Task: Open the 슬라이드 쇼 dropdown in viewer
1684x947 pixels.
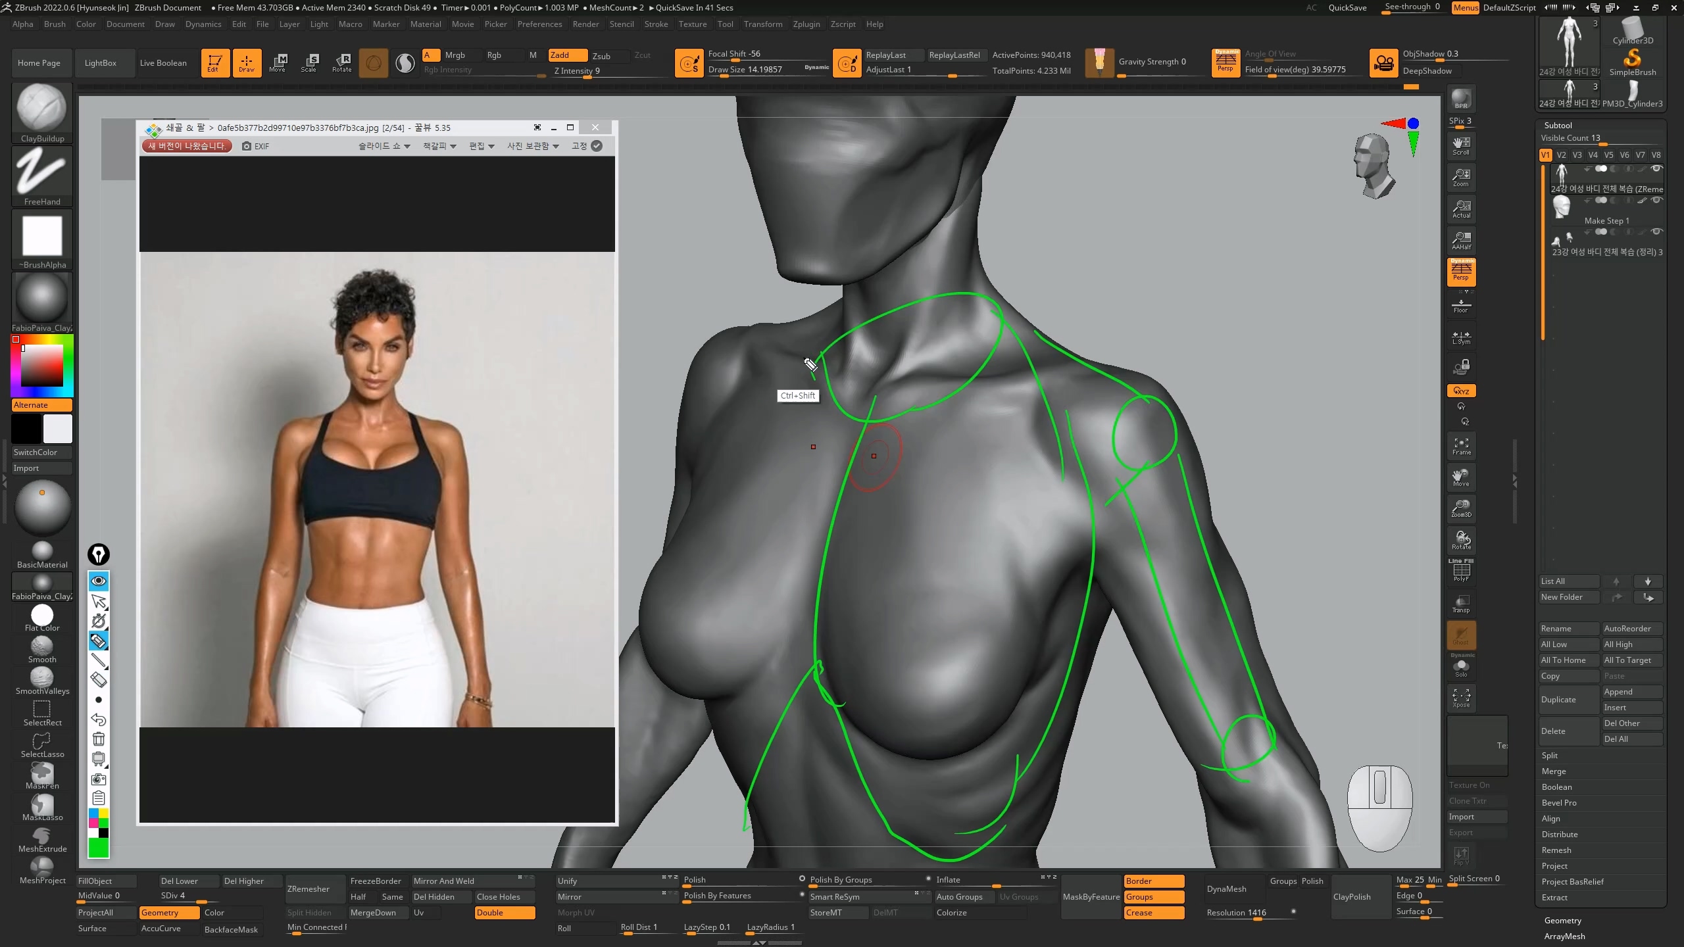Action: [x=384, y=146]
